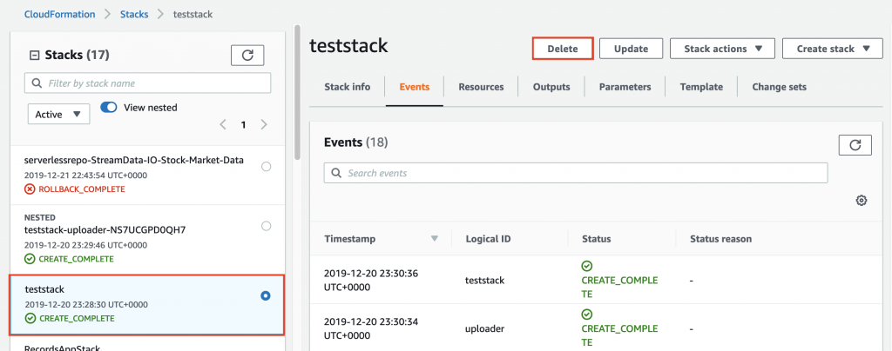Screen dimensions: 892x351
Task: Focus the Search events field
Action: coord(576,173)
